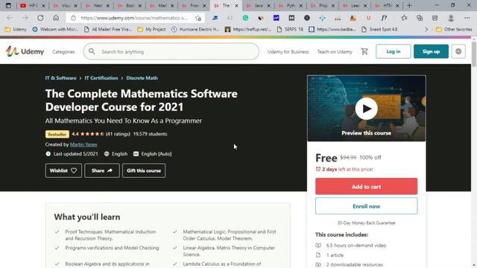477x268 pixels.
Task: Open the shopping cart icon
Action: [x=364, y=51]
